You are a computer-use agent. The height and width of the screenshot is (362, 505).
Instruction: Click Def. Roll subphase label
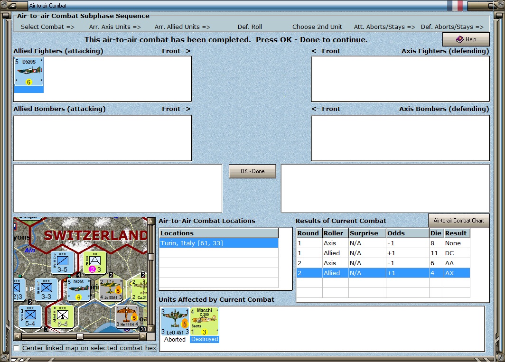point(250,27)
